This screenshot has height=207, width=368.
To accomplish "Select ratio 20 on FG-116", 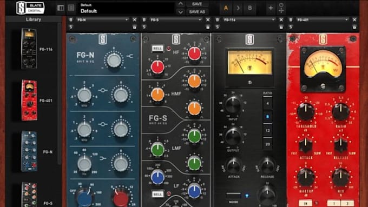I will pos(267,144).
